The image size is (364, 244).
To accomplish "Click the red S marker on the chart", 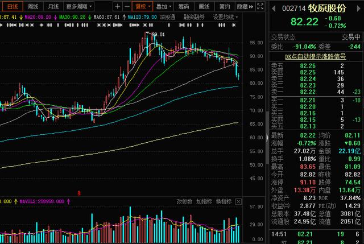I will tap(79, 193).
